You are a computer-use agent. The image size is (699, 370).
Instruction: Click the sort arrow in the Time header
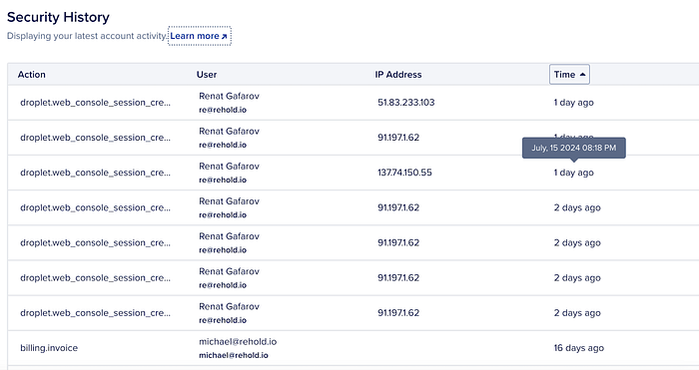582,75
